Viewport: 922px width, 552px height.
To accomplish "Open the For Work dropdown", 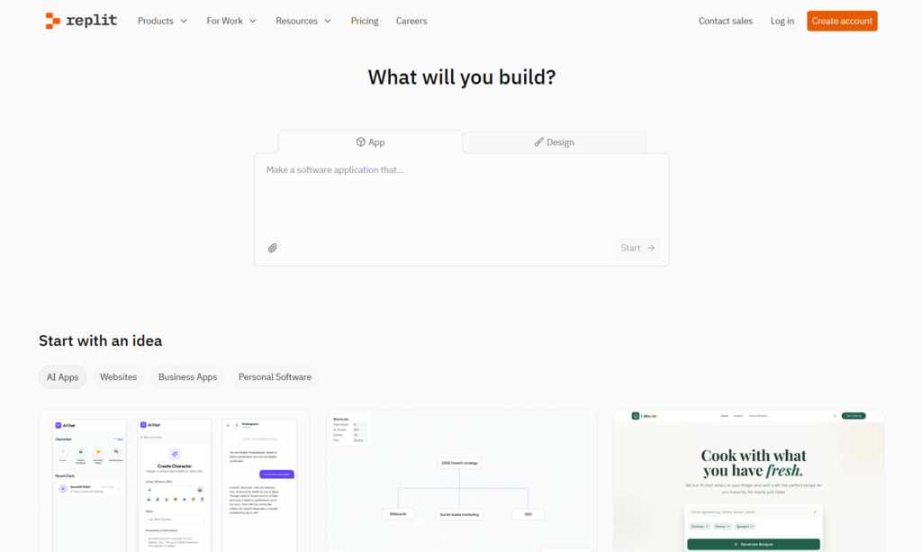I will click(231, 21).
